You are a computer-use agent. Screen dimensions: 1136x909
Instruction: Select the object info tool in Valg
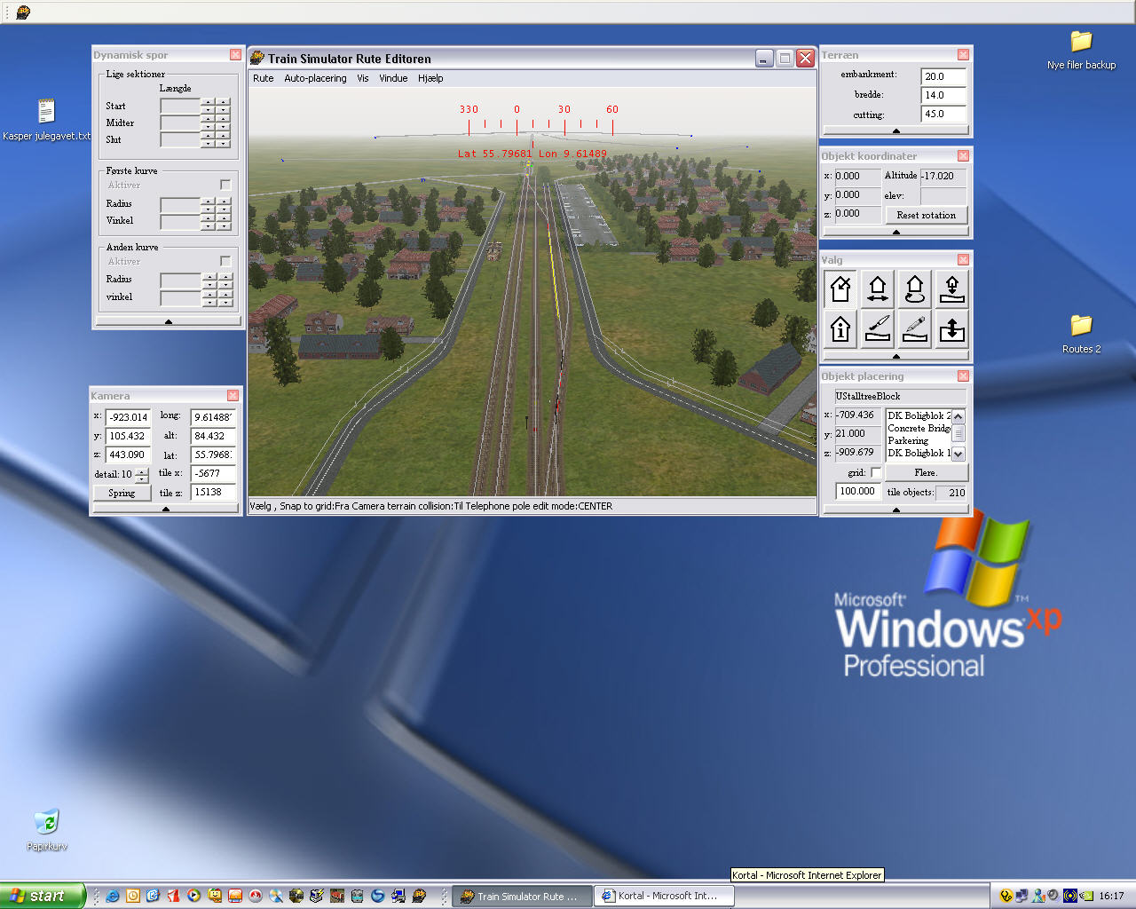[840, 329]
